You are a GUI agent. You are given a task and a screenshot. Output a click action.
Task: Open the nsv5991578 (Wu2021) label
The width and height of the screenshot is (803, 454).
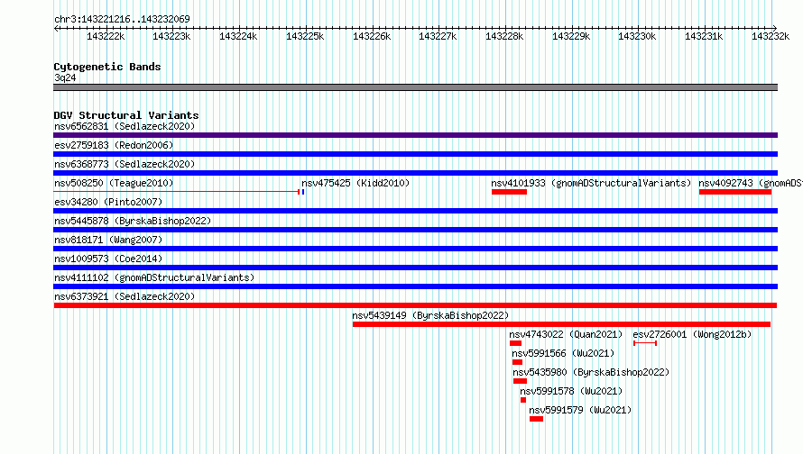[x=571, y=391]
